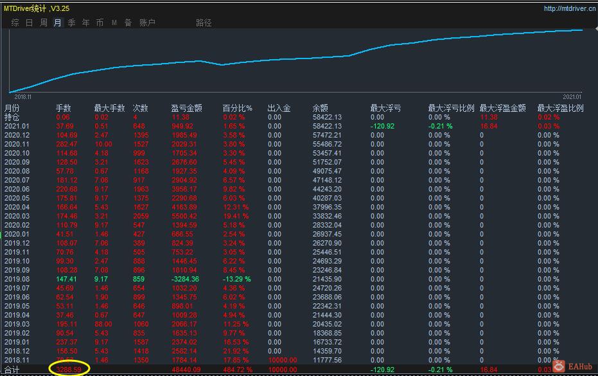This screenshot has height=376, width=598.
Task: Open the 备 tab
Action: (128, 22)
